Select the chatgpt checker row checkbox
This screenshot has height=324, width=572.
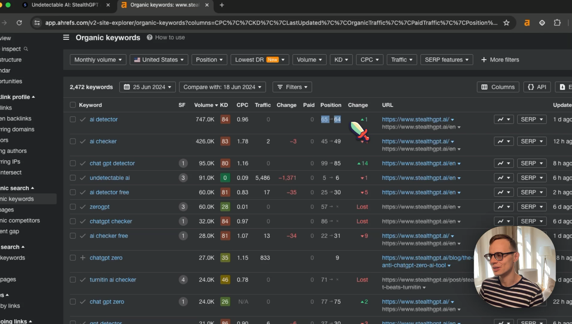tap(72, 221)
